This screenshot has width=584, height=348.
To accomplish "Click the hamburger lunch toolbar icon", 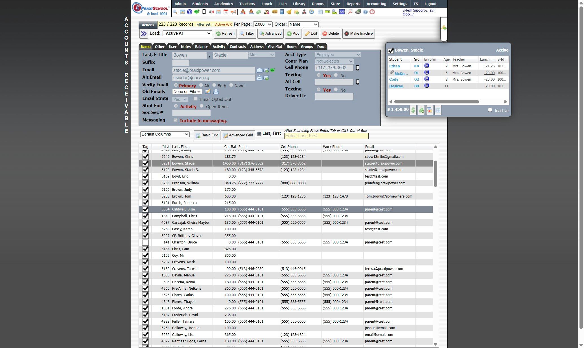I will [x=274, y=12].
